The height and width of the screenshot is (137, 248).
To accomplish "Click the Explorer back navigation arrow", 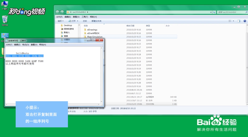I will pos(57,12).
